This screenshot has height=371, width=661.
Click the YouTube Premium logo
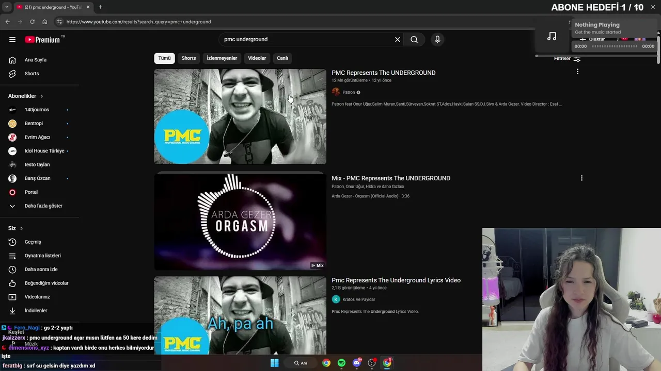(42, 39)
